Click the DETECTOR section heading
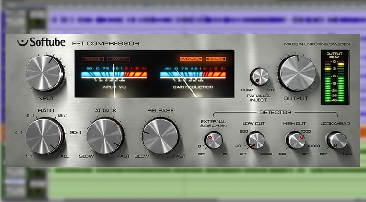The image size is (366, 202). [x=275, y=112]
